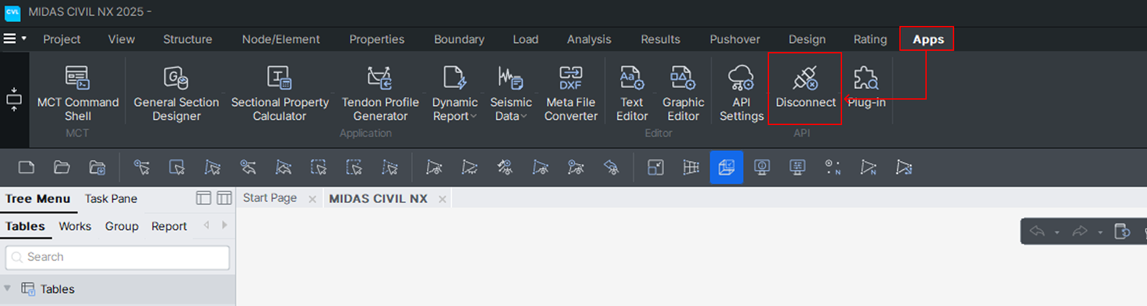Screen dimensions: 1147x306
Task: Open an existing project folder icon
Action: 61,167
